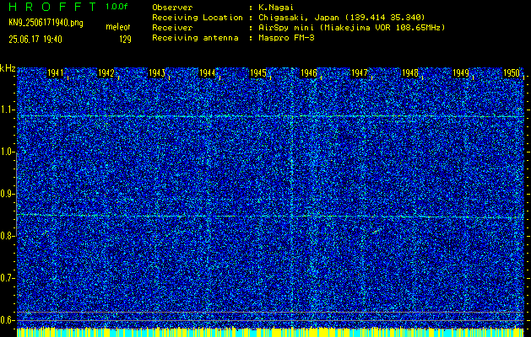Click the observer name K.Nagai
Image resolution: width=531 pixels, height=337 pixels.
[x=276, y=7]
